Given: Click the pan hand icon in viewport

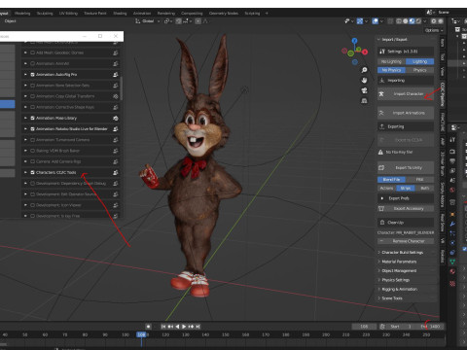Looking at the screenshot, I should point(364,80).
